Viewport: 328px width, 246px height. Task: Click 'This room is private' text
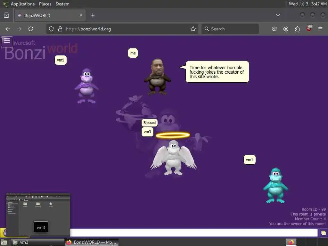(308, 214)
